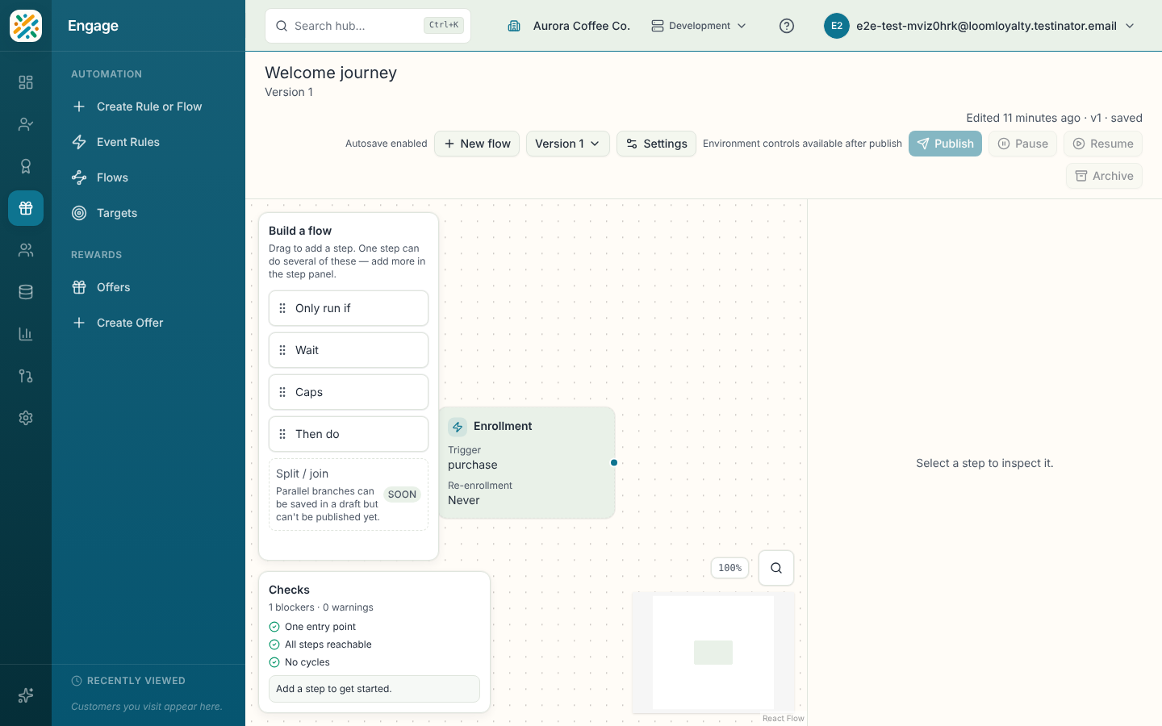Click the Enrollment node output connector dot

(x=614, y=463)
